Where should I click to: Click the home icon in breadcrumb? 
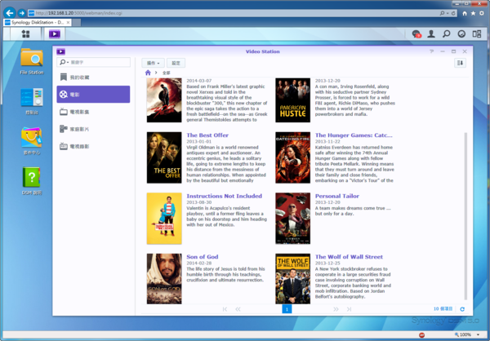tap(148, 73)
